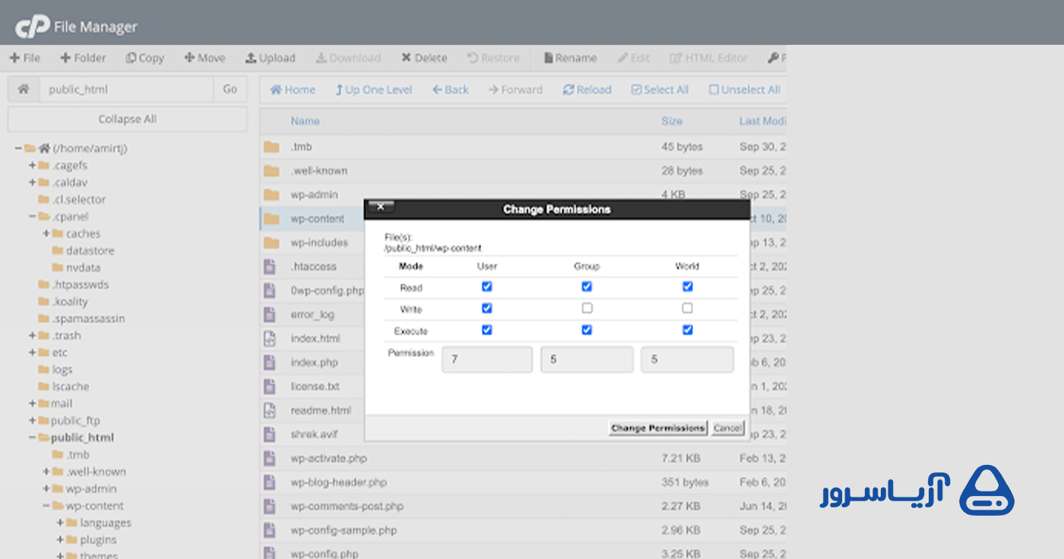This screenshot has width=1064, height=559.
Task: Sort files by Size column header
Action: 672,121
